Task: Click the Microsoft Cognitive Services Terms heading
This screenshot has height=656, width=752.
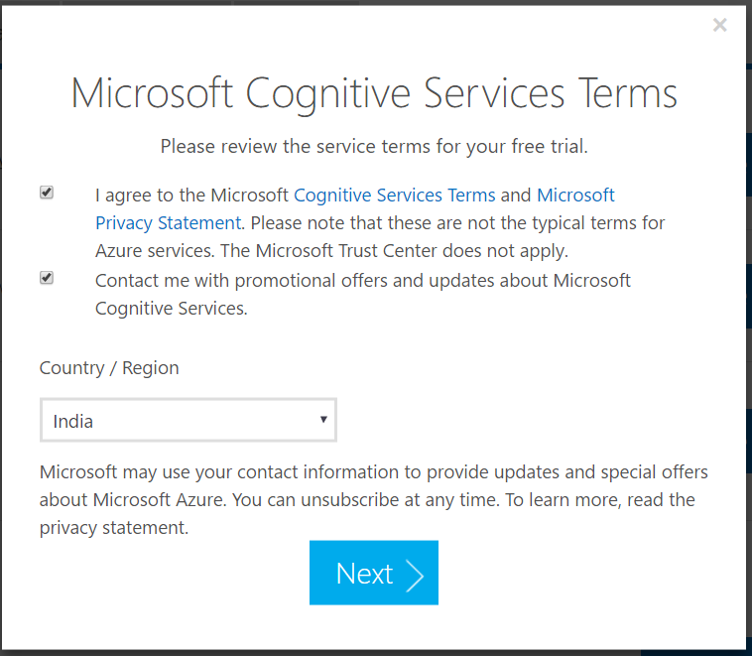Action: coord(374,93)
